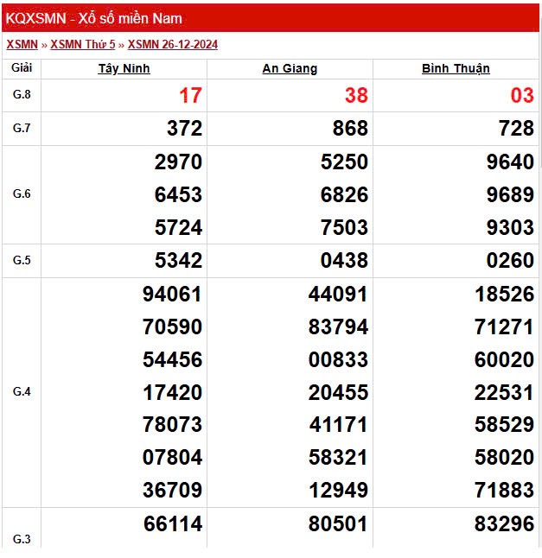The width and height of the screenshot is (542, 558).
Task: Open the XSMN Thứ 5 breadcrumb link
Action: pos(82,44)
